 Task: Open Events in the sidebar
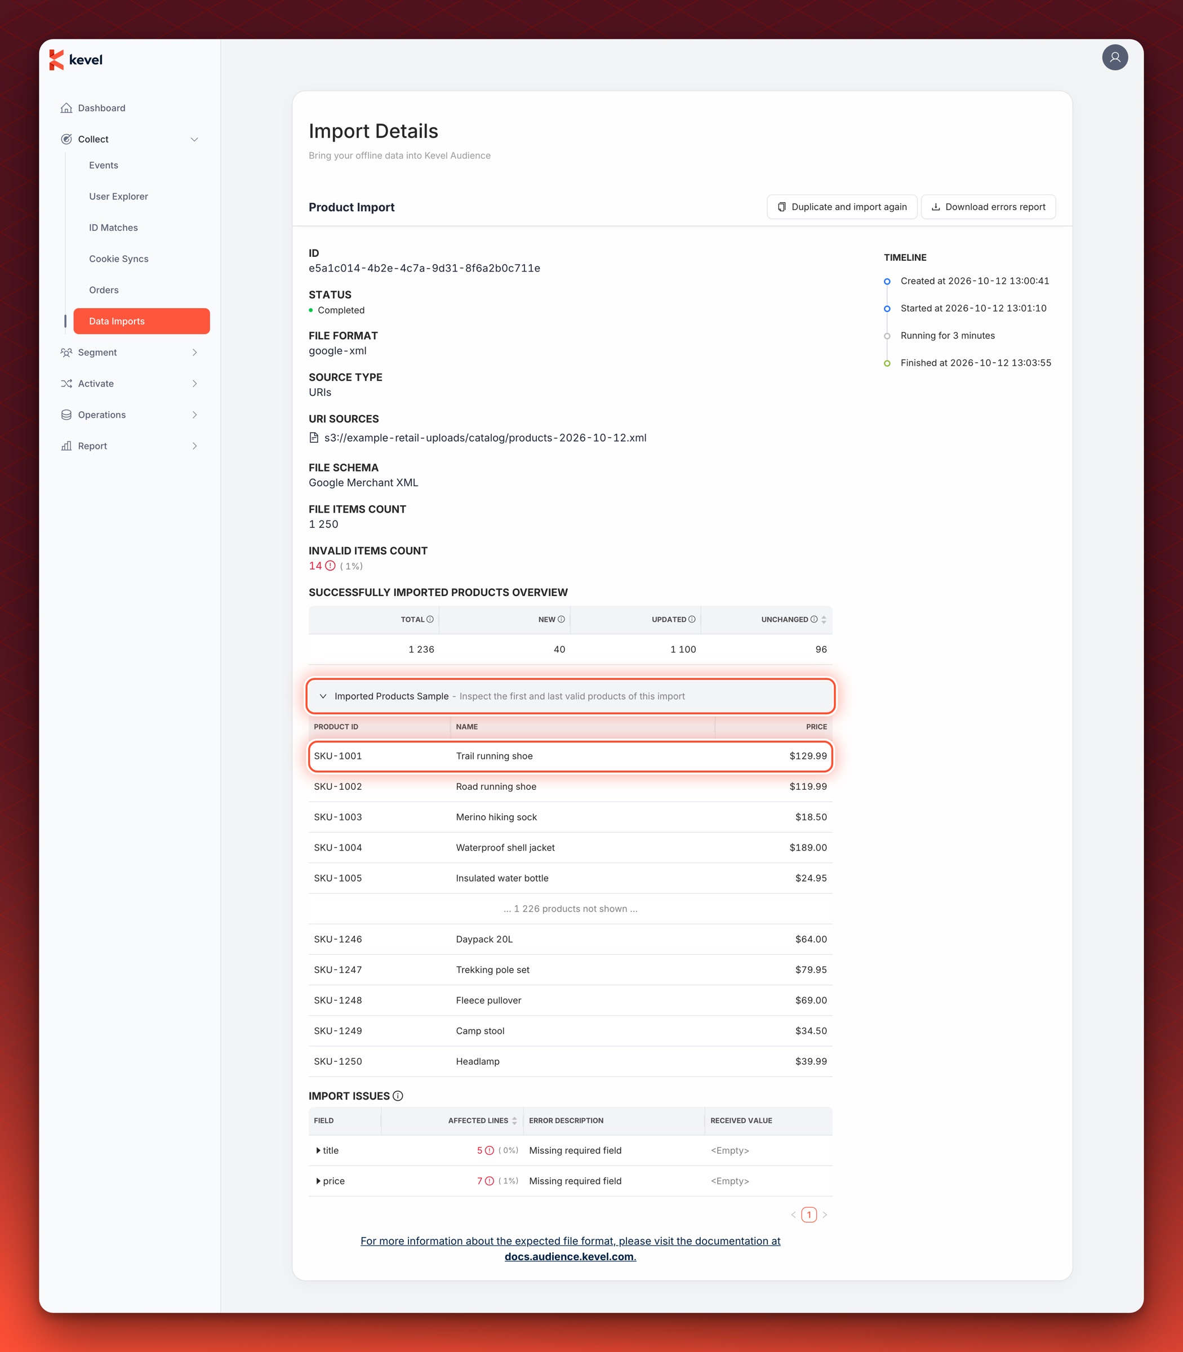104,165
